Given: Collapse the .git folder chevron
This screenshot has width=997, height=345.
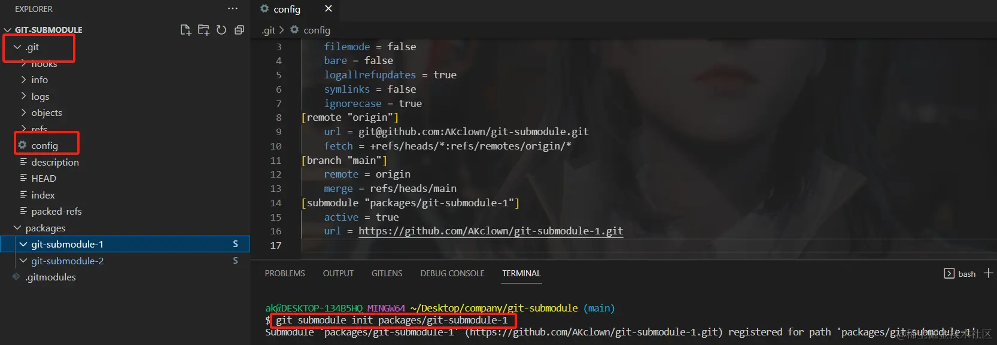Looking at the screenshot, I should [17, 47].
